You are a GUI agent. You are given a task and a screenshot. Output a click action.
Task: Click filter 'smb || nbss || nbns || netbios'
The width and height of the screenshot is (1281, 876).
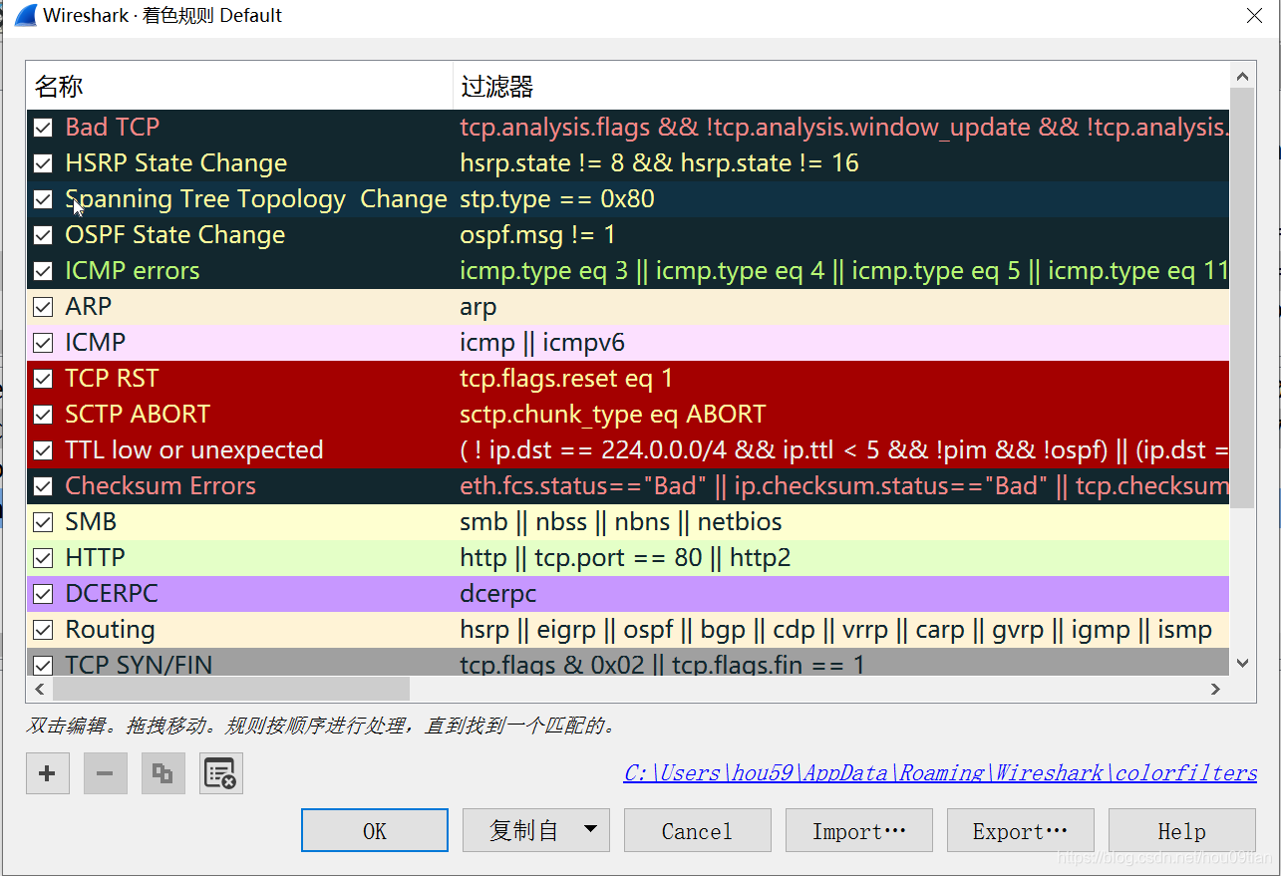(x=620, y=522)
